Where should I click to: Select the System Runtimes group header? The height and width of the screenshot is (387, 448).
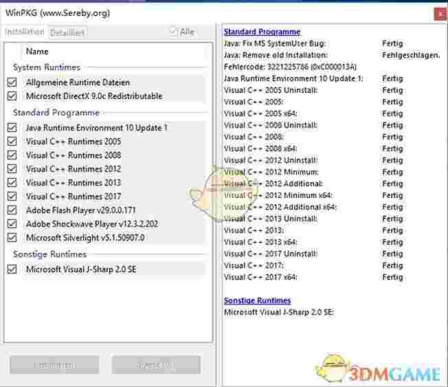47,67
